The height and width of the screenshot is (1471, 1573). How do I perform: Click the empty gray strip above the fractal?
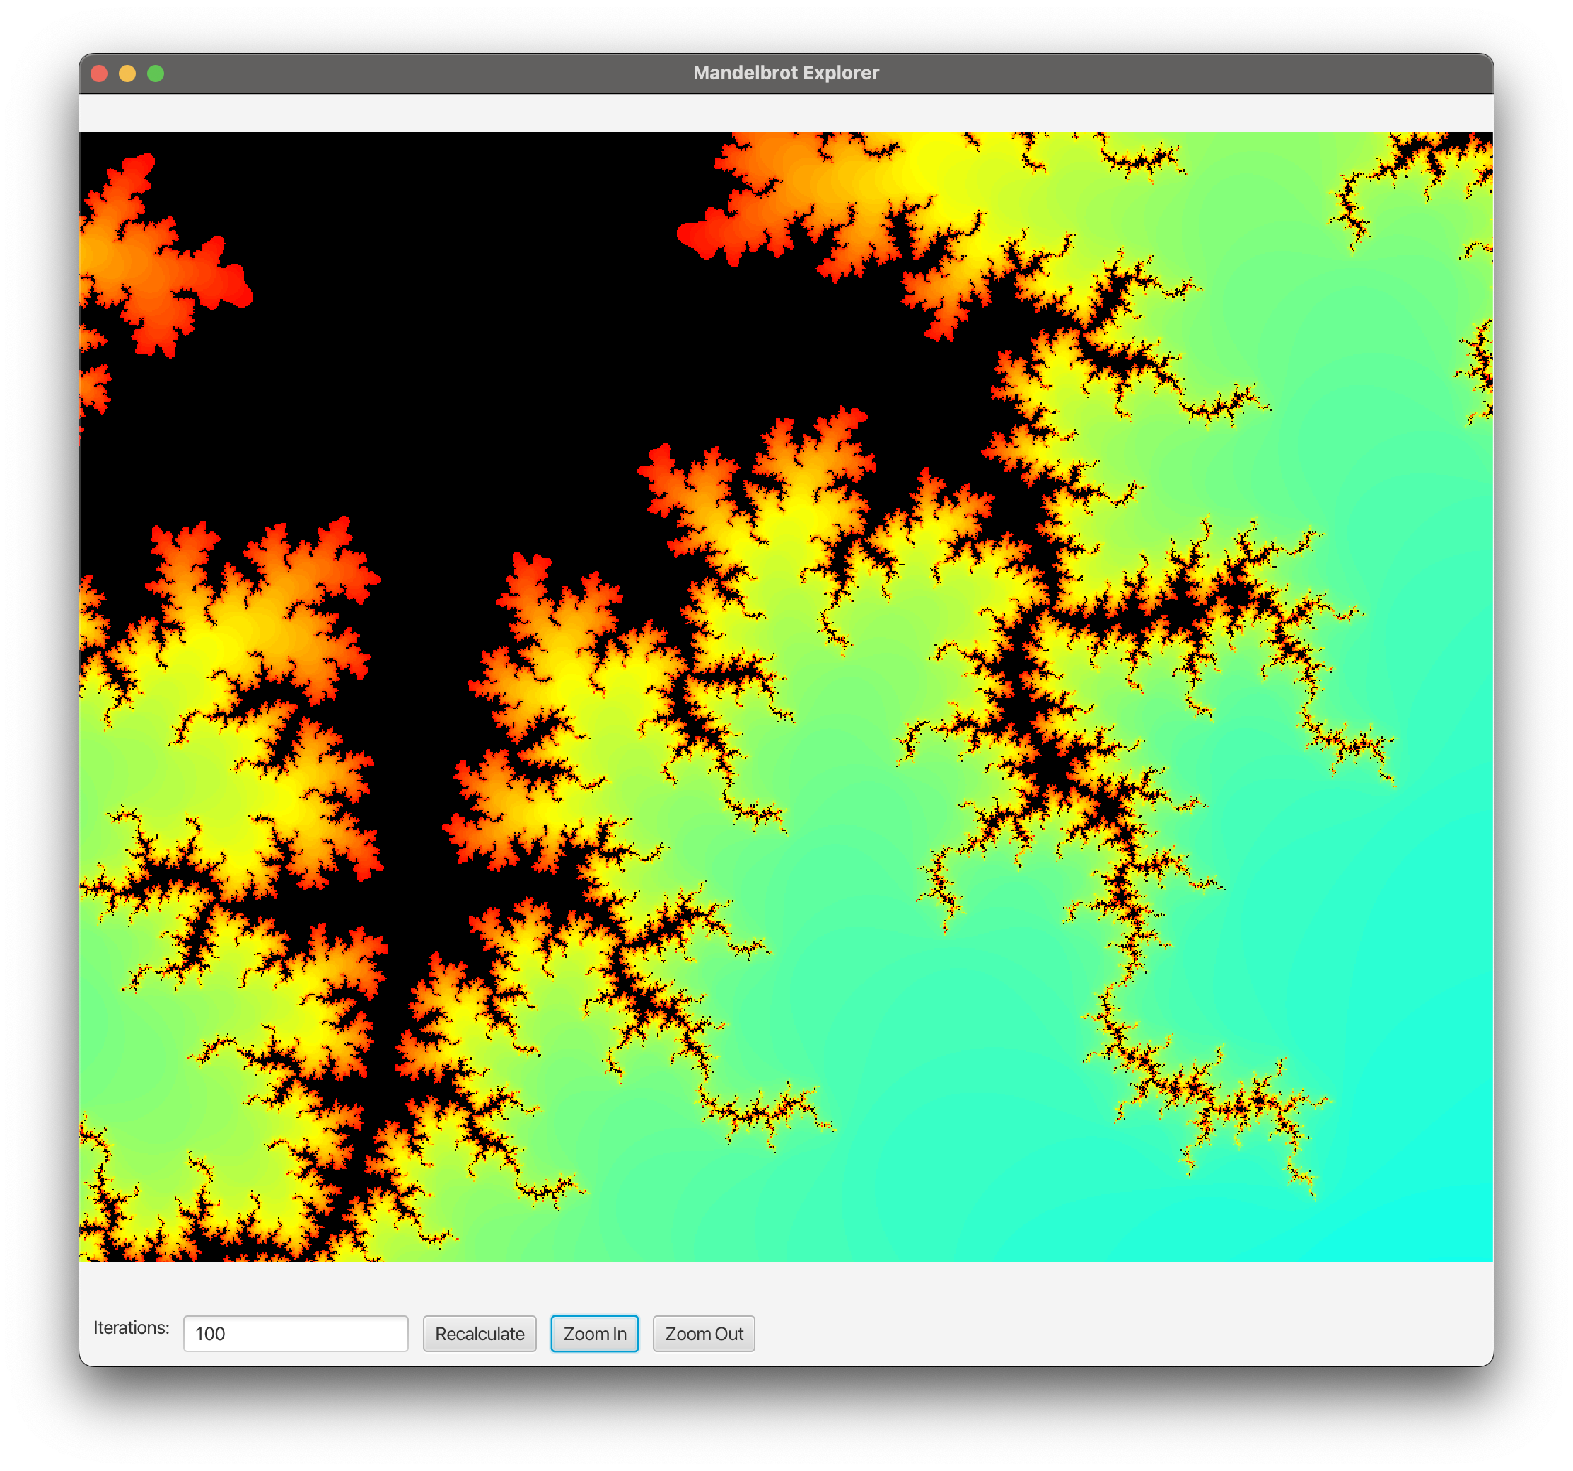(x=786, y=112)
